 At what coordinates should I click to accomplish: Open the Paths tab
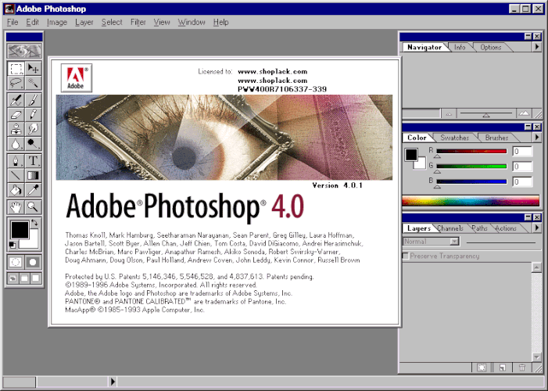pos(479,228)
